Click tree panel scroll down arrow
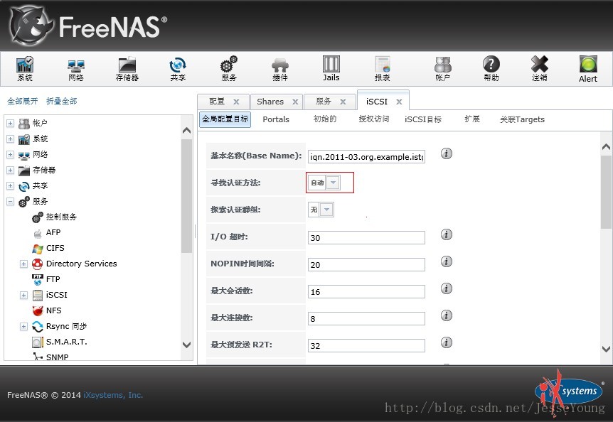The width and height of the screenshot is (613, 422). (186, 345)
